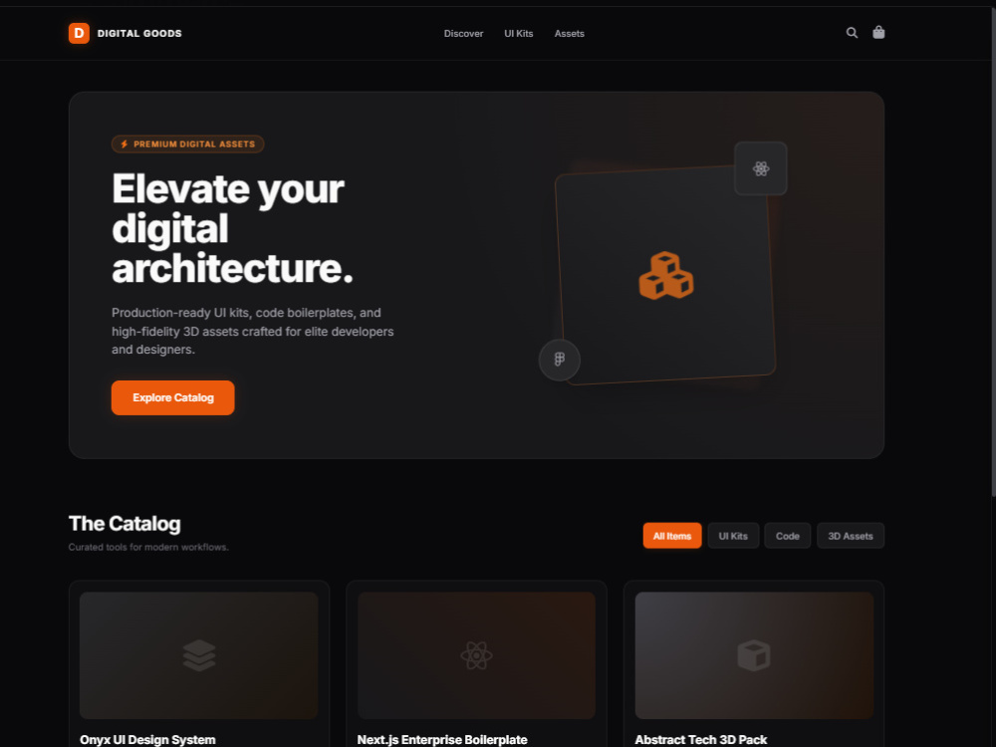
Task: Open the search magnifier icon
Action: pos(852,33)
